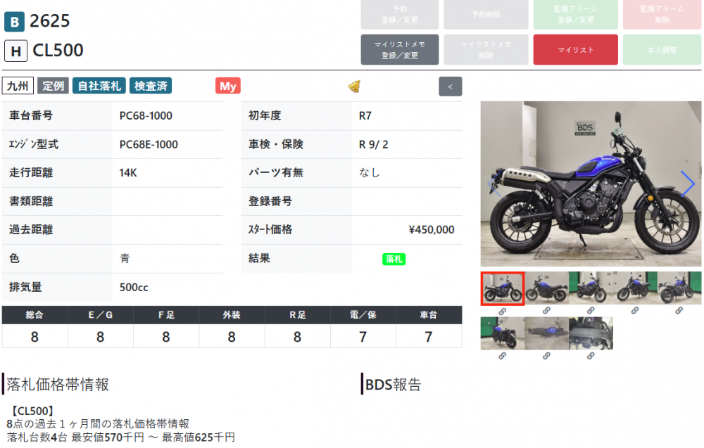This screenshot has height=448, width=704.
Task: Click the next image arrow on photo
Action: tap(687, 184)
